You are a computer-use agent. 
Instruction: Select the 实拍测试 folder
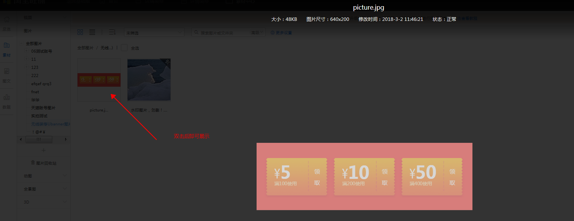point(39,116)
